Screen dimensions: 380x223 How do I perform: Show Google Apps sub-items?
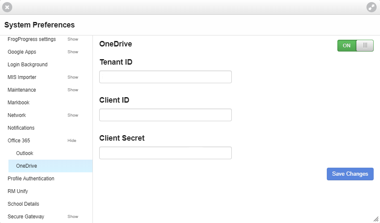tap(73, 52)
